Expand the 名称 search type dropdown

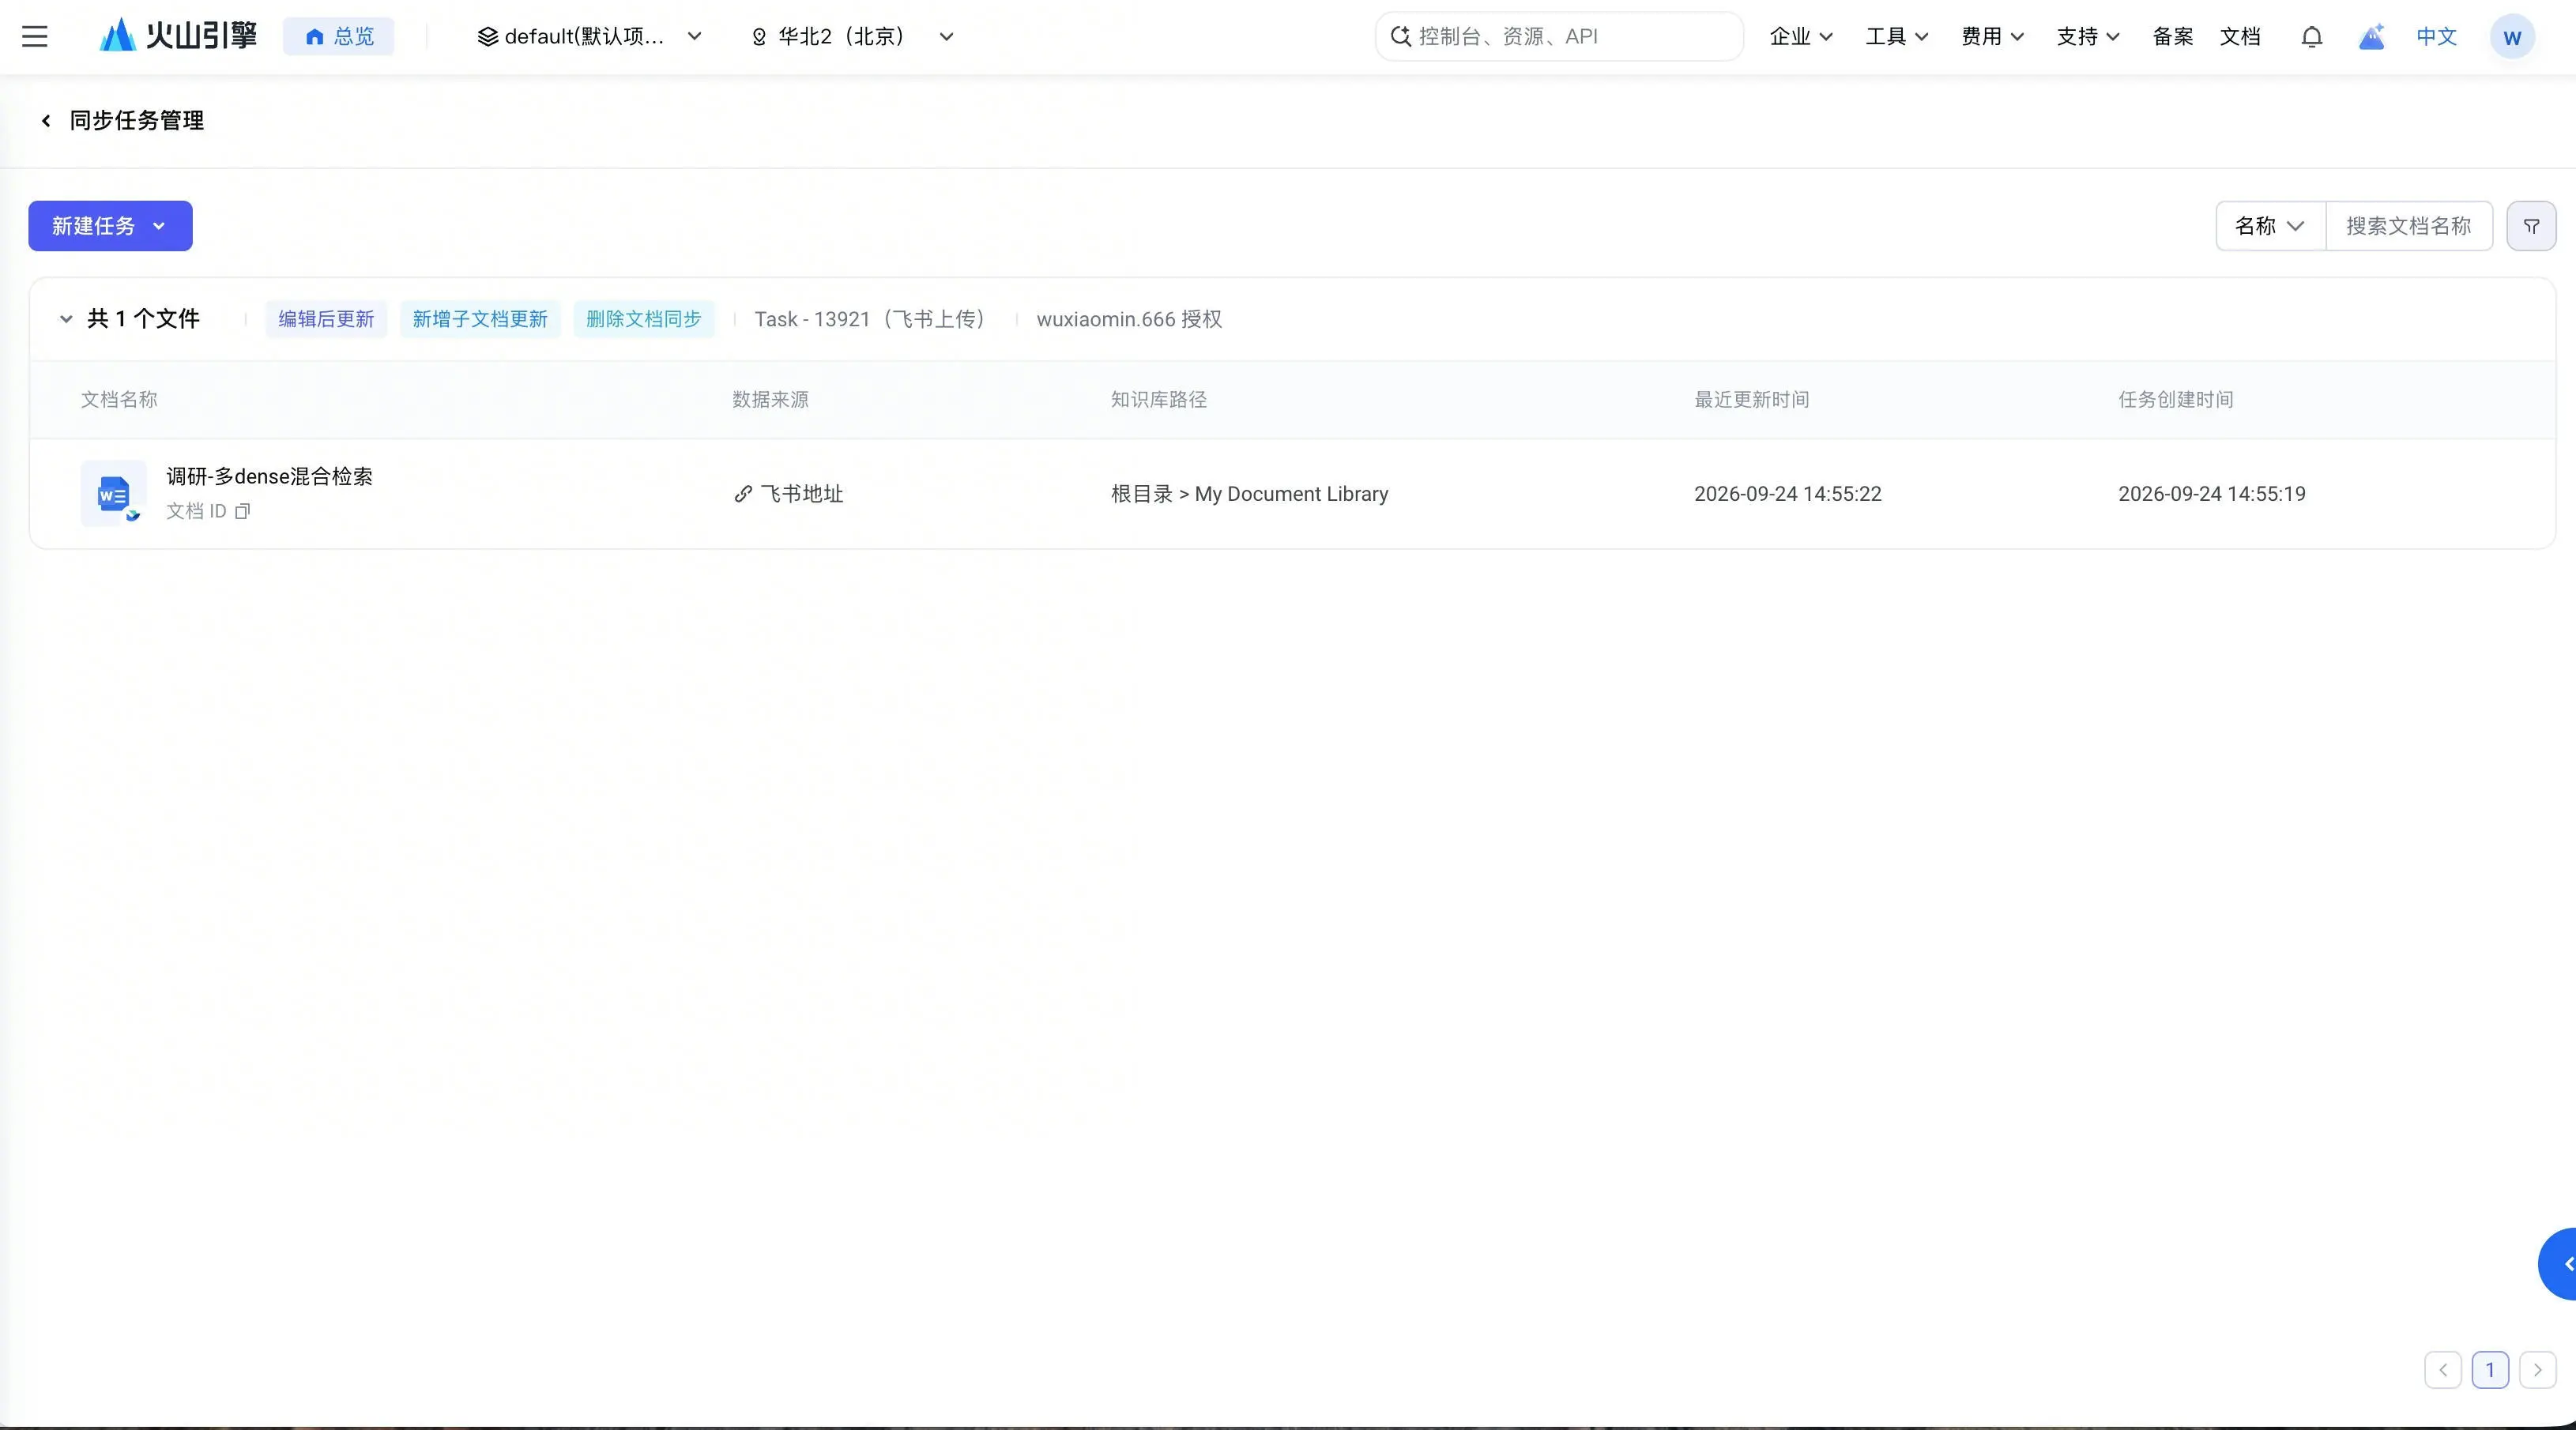[x=2270, y=226]
